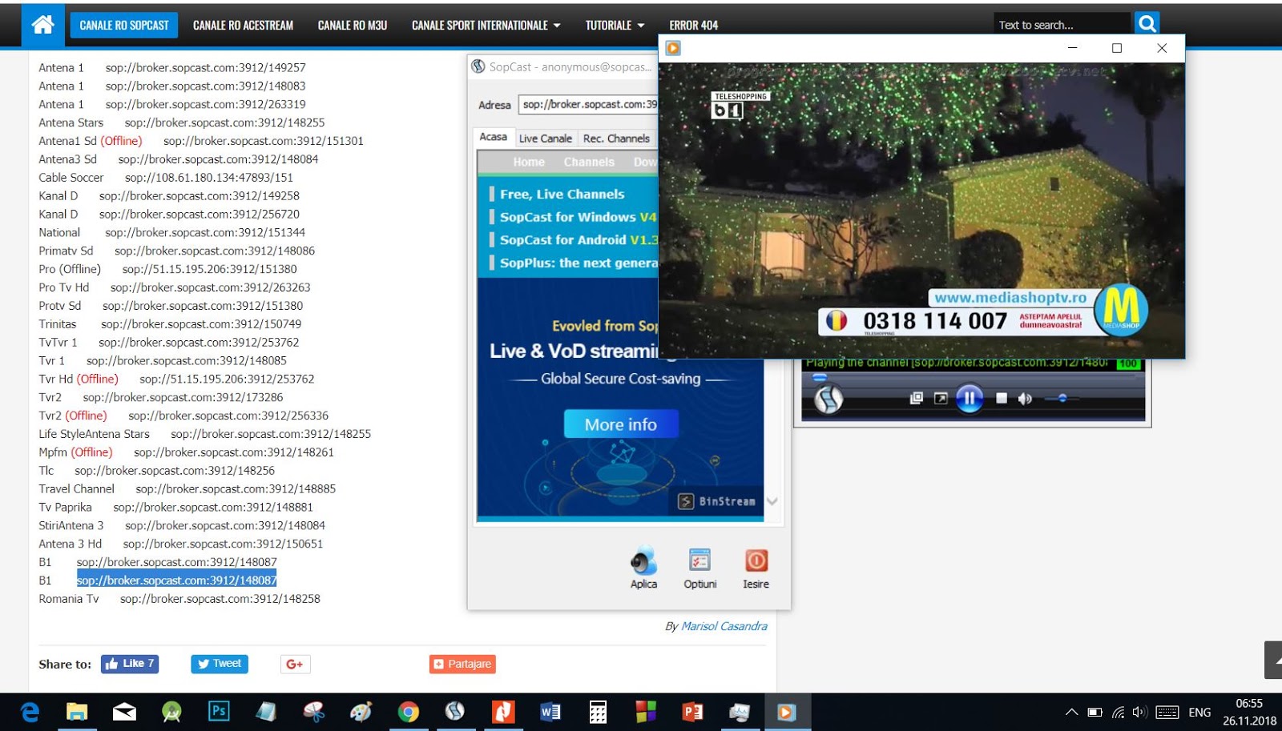Click the Facebook Like button

coord(130,664)
